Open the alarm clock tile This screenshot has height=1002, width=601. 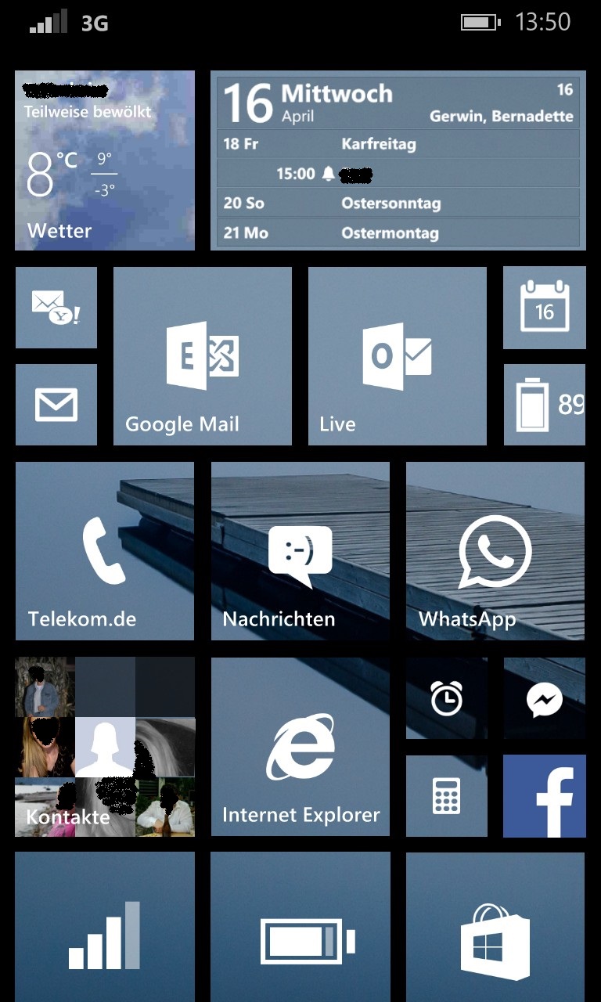coord(447,698)
